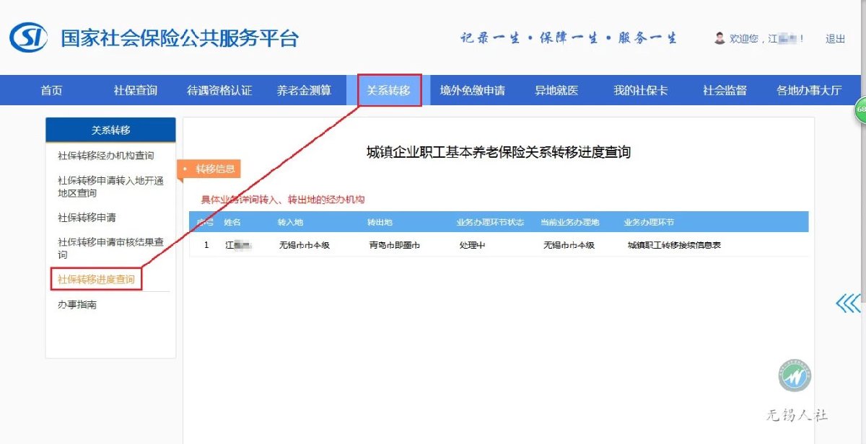Click the SI platform logo icon
Viewport: 866px width, 444px height.
[28, 37]
